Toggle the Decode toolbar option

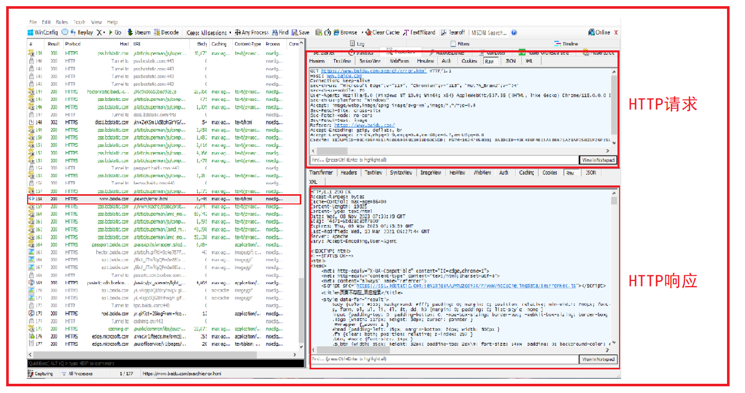point(167,32)
